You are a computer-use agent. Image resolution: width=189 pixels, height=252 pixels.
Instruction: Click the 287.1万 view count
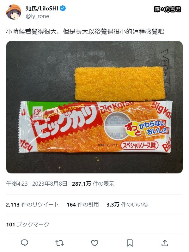93,184
